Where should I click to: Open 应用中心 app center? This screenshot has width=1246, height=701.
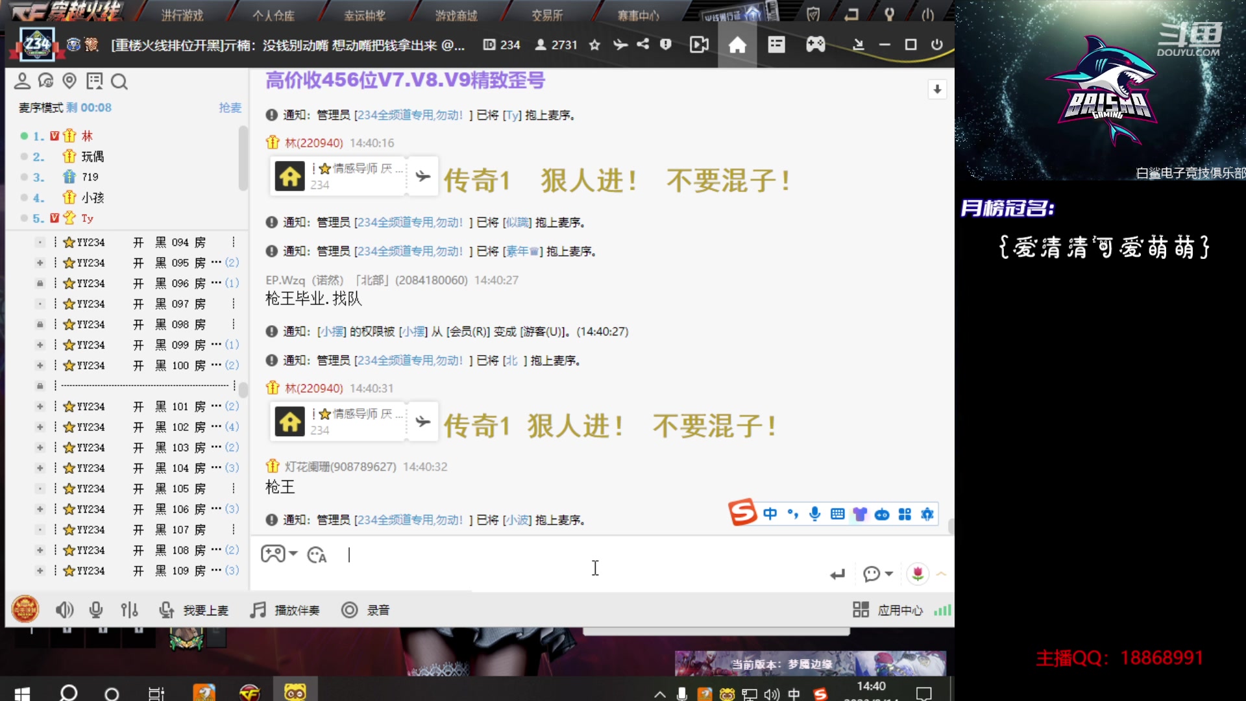[x=888, y=610]
